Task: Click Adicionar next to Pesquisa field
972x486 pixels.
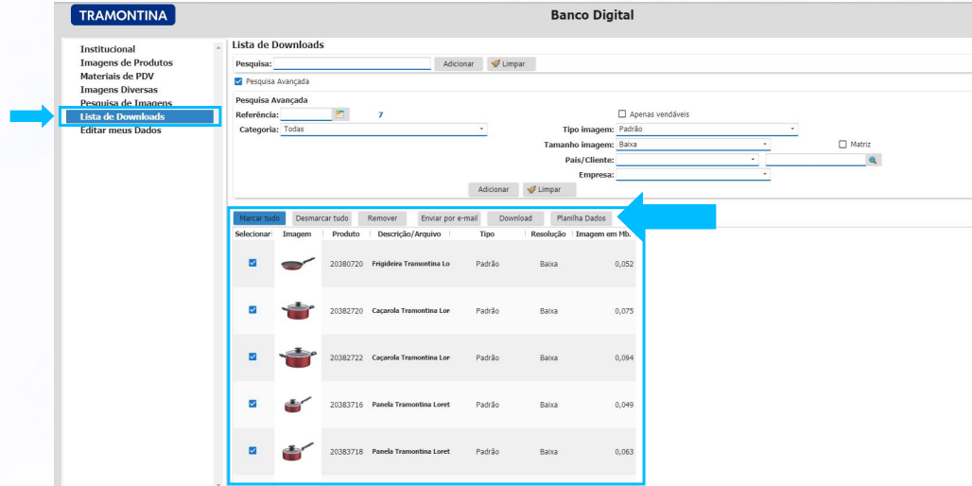Action: [459, 64]
